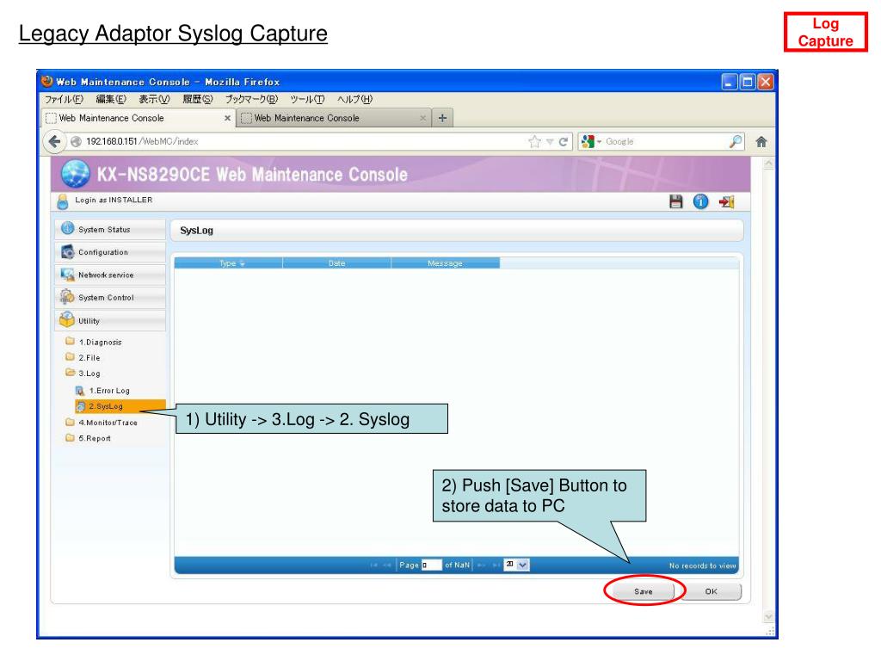Click the save floppy disk icon in header
This screenshot has height=661, width=881.
click(x=676, y=201)
